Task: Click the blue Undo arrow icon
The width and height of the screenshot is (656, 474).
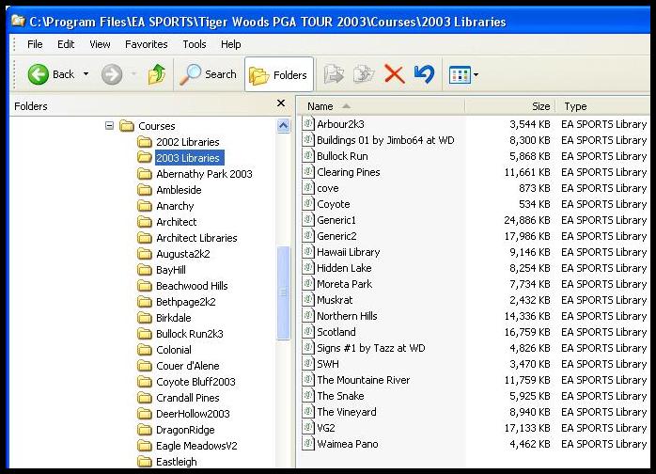Action: 424,74
